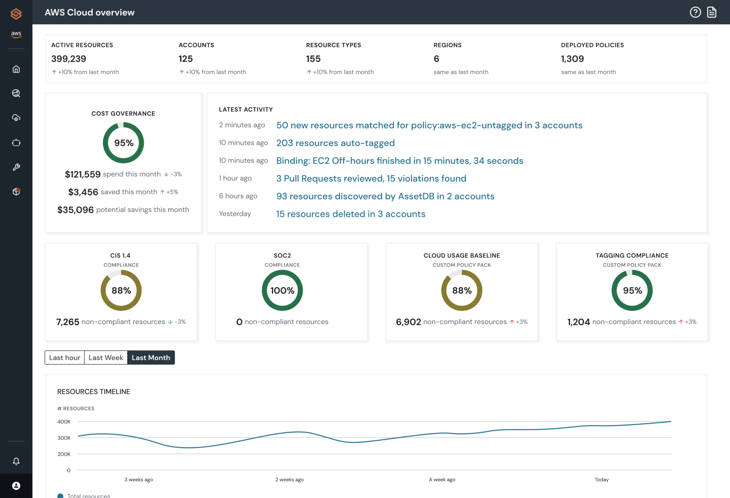730x498 pixels.
Task: Select the AWS provider icon in sidebar
Action: click(x=16, y=35)
